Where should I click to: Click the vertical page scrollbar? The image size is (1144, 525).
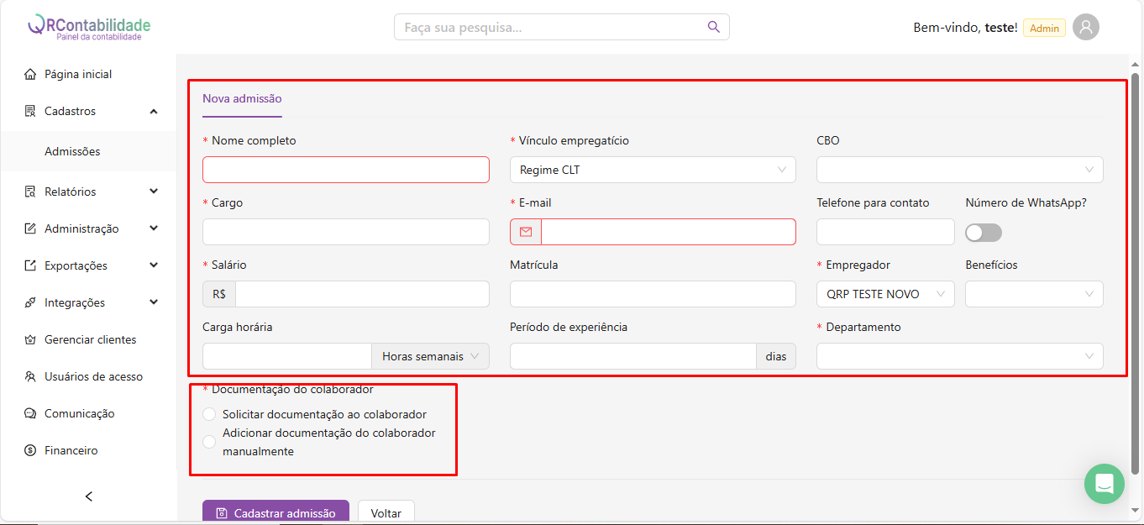(1136, 269)
